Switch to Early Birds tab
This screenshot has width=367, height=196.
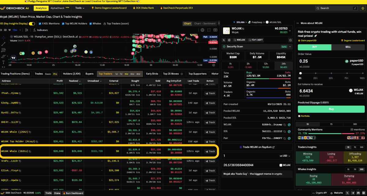(x=152, y=74)
